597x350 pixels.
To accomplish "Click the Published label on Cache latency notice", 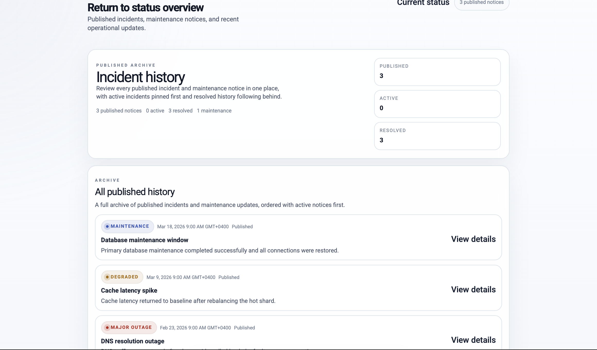I will click(229, 277).
